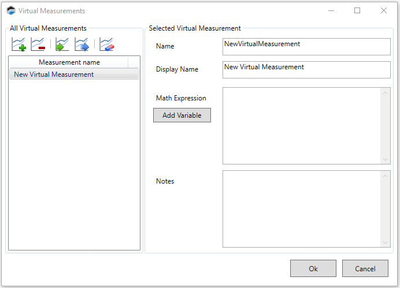Close the Virtual Measurements window
Viewport: 400px width, 288px height.
383,10
